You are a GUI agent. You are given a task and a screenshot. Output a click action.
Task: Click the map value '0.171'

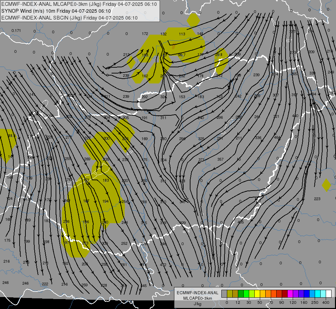[16, 31]
